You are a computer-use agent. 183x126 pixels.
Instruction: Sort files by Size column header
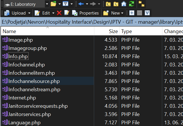tap(113, 31)
